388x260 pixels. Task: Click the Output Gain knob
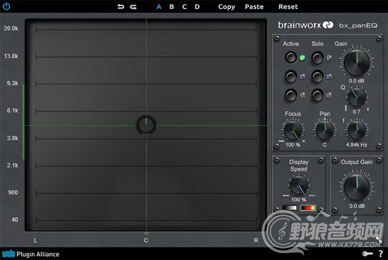356,187
